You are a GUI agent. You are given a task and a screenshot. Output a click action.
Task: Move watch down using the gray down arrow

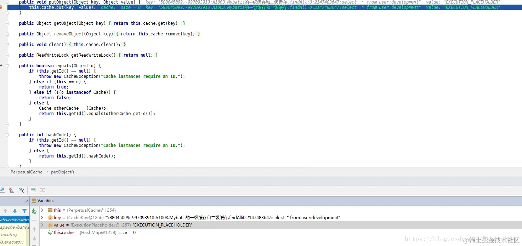[x=34, y=239]
